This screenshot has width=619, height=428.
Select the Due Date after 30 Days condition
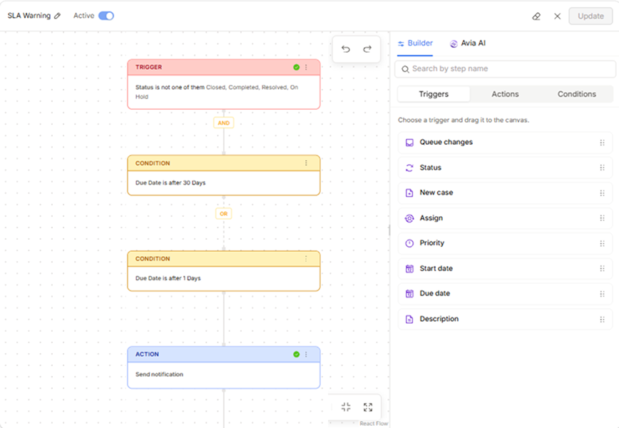(170, 183)
